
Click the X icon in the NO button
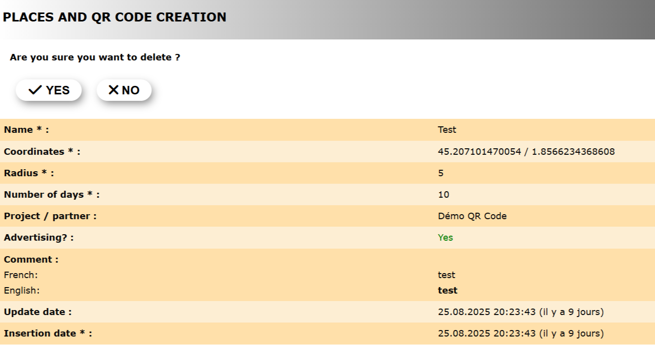[113, 90]
